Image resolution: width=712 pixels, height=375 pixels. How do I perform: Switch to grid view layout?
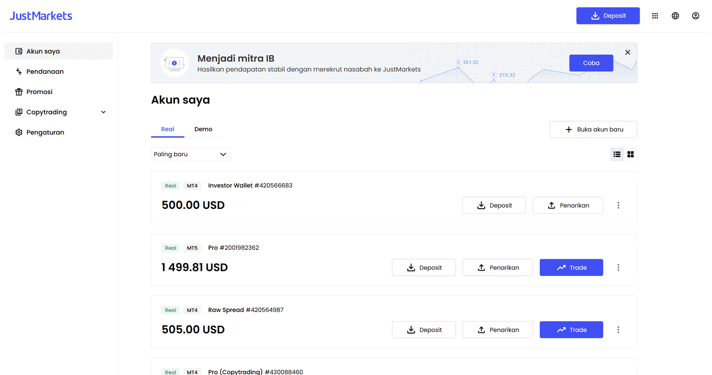(631, 154)
